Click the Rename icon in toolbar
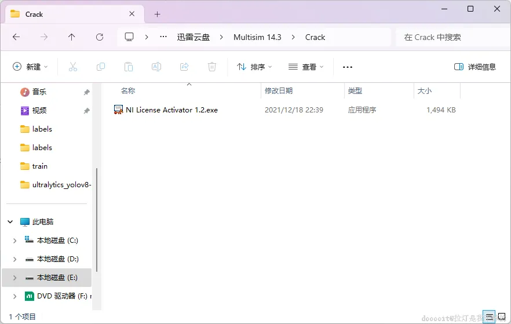This screenshot has height=324, width=511. point(156,67)
